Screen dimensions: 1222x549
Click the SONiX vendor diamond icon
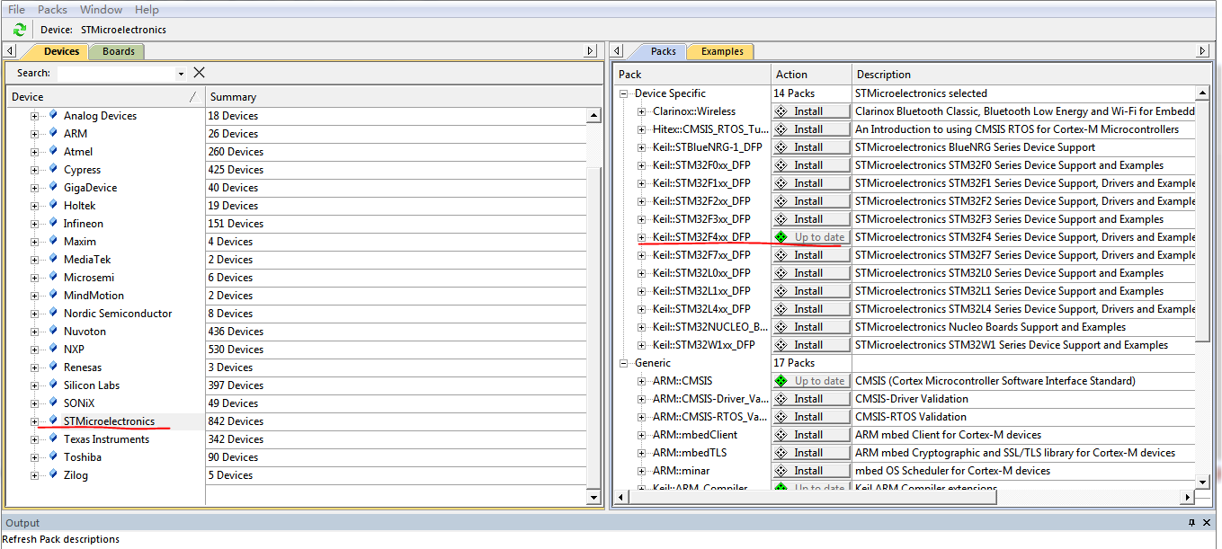[x=53, y=403]
